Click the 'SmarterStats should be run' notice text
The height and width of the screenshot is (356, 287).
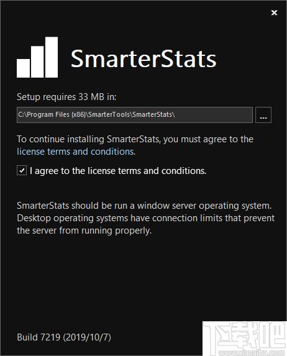[145, 218]
